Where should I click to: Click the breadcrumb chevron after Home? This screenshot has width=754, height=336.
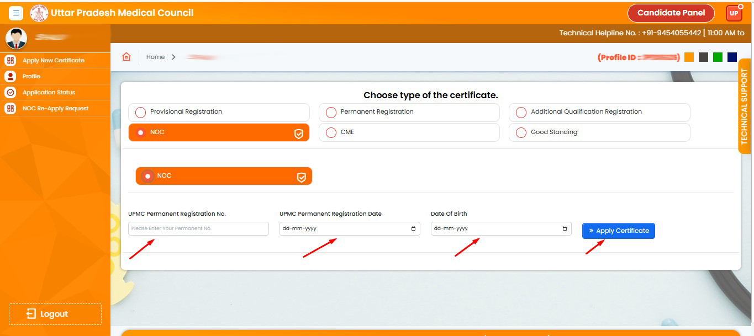pyautogui.click(x=173, y=57)
